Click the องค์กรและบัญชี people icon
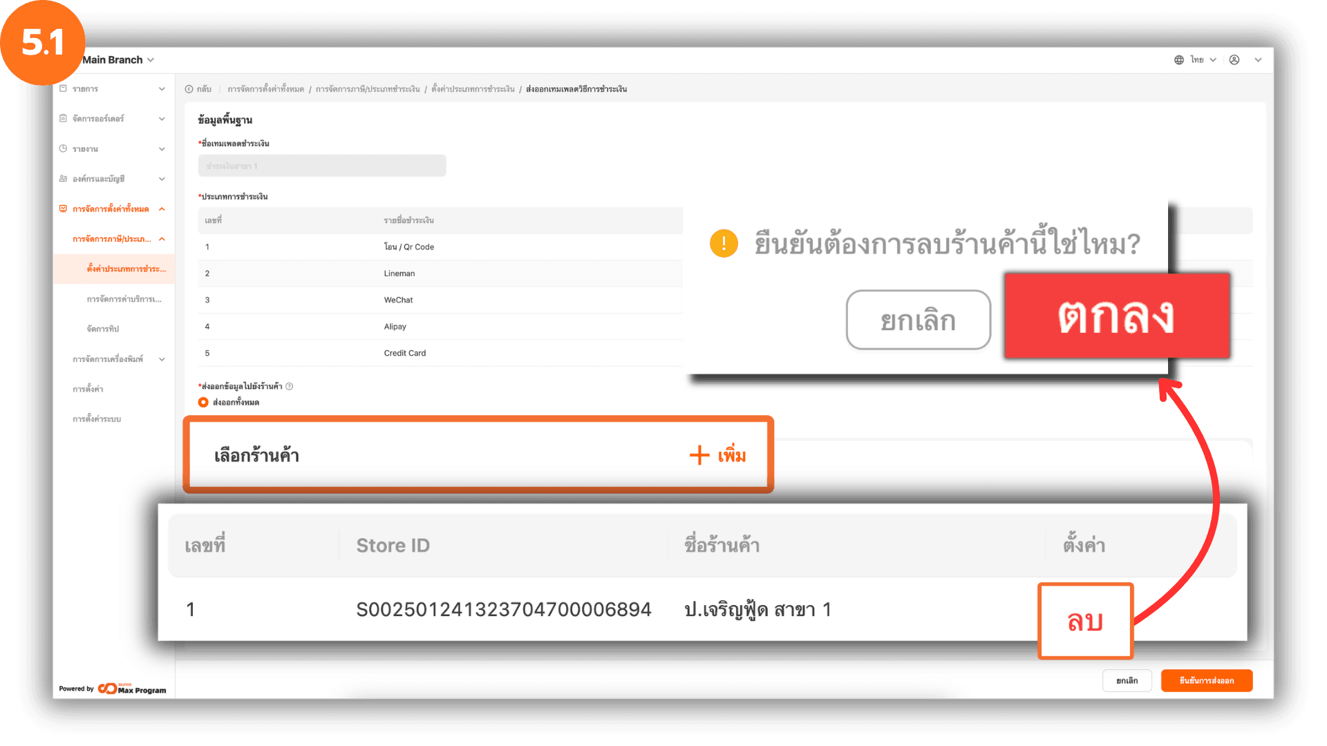 [x=64, y=178]
